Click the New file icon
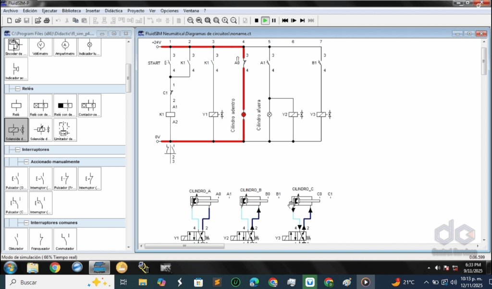The width and height of the screenshot is (492, 289). point(9,21)
